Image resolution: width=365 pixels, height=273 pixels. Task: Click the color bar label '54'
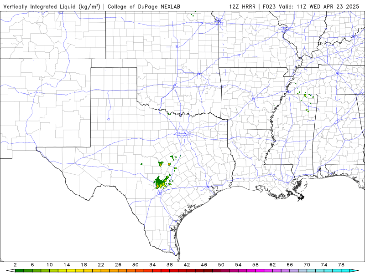click(238, 265)
